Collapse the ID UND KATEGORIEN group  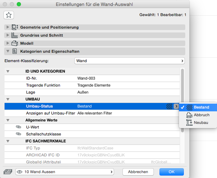[8, 71]
